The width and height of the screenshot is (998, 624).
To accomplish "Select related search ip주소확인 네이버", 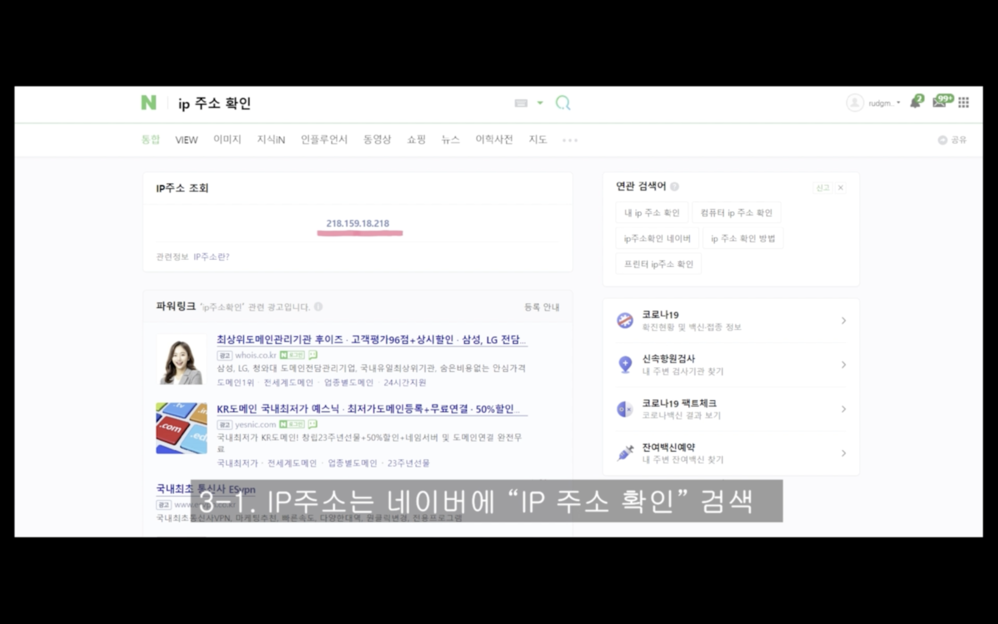I will pos(657,238).
